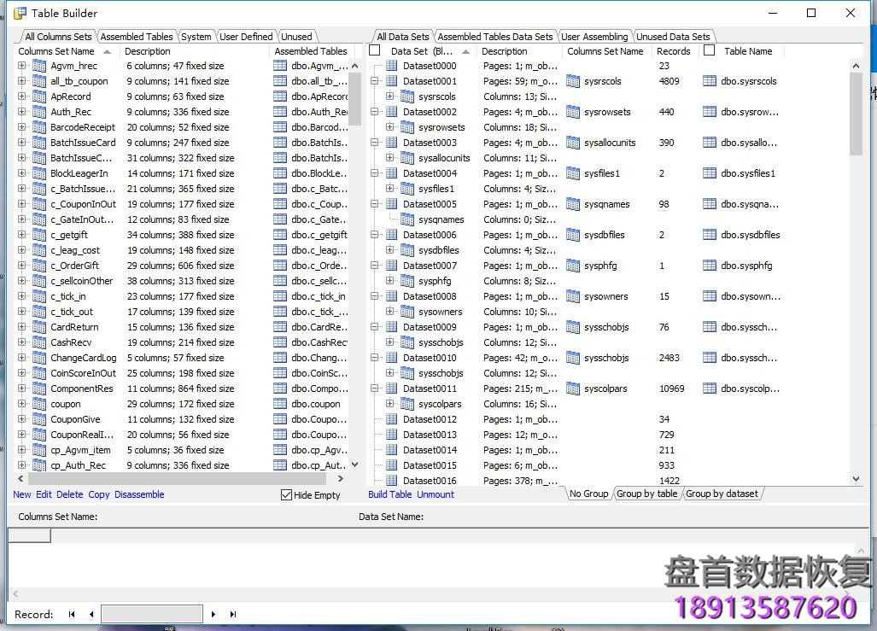Click the Build Table link
877x631 pixels.
(389, 494)
